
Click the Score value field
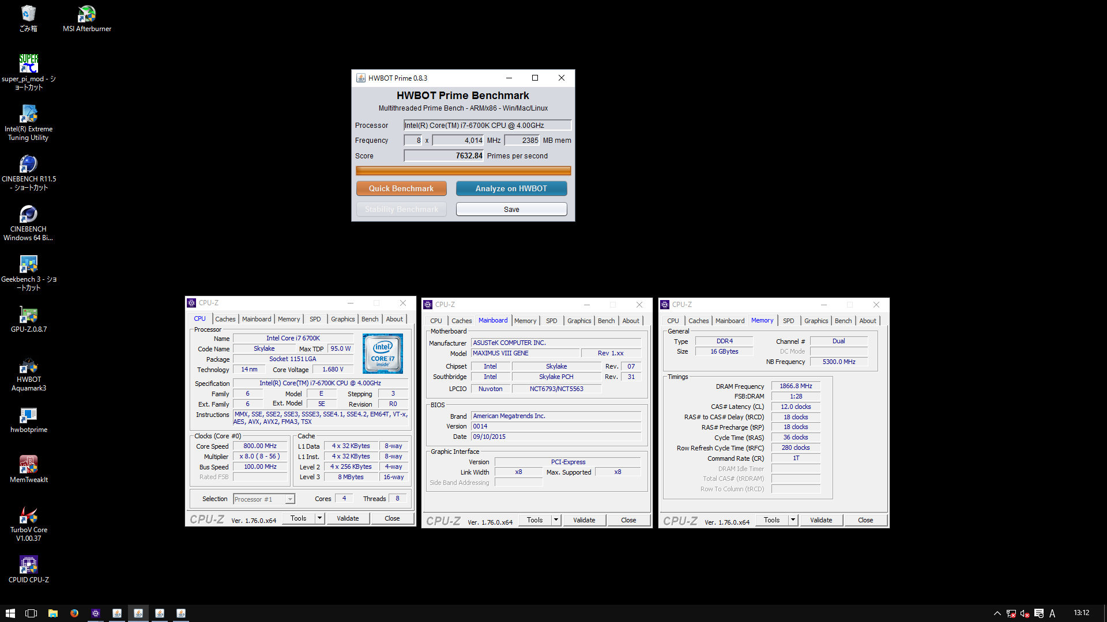click(443, 155)
